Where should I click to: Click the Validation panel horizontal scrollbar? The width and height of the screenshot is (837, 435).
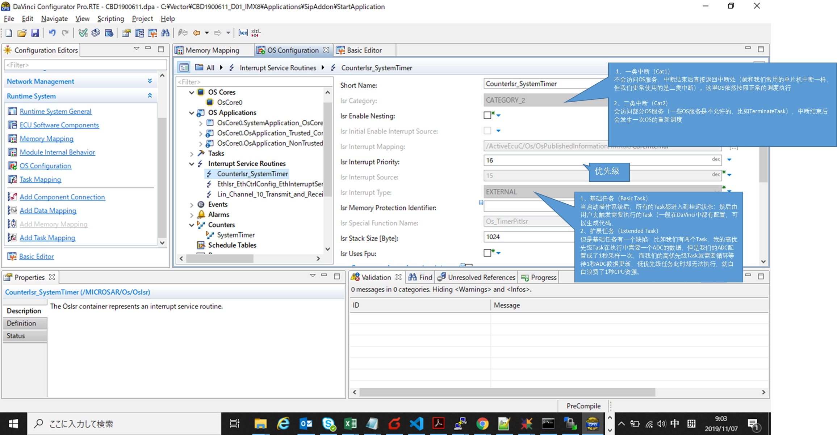click(507, 392)
